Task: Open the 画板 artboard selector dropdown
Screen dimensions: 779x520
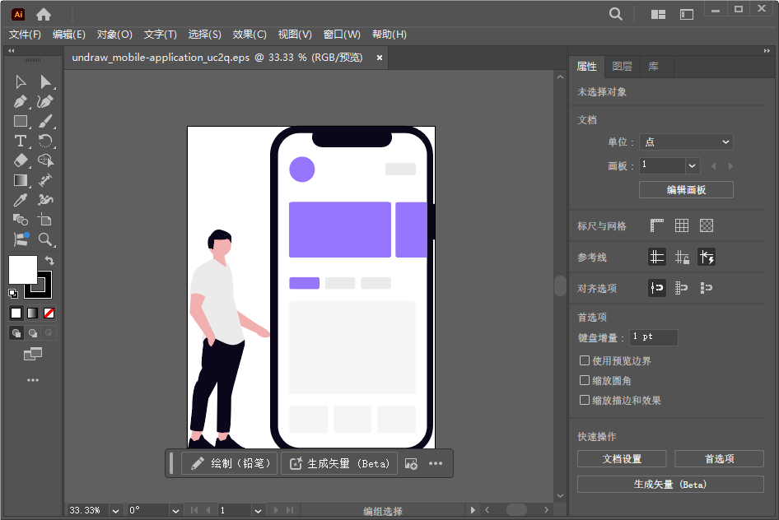Action: [692, 165]
